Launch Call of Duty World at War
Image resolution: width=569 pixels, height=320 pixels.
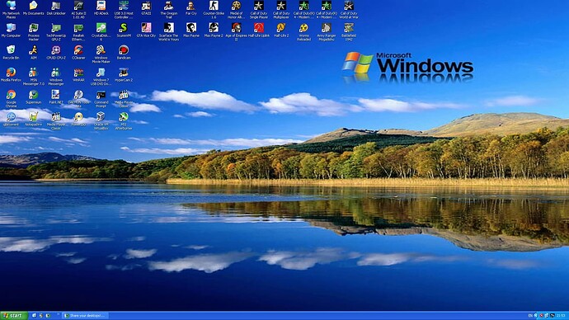click(348, 10)
